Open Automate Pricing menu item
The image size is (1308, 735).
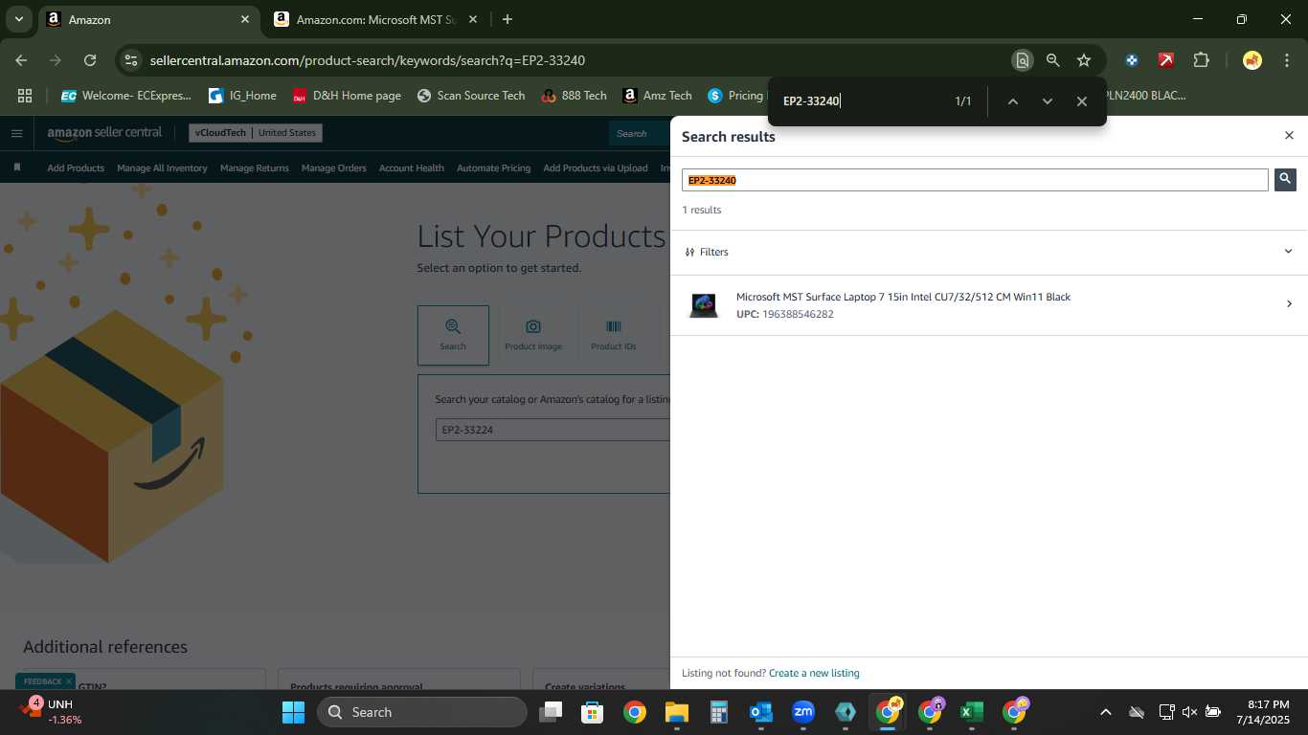[493, 167]
